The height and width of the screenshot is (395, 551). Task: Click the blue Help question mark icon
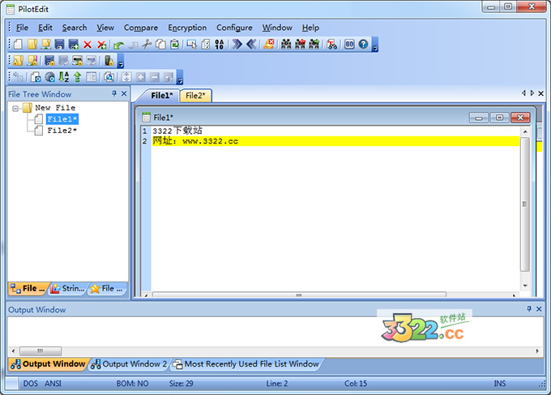pyautogui.click(x=363, y=45)
